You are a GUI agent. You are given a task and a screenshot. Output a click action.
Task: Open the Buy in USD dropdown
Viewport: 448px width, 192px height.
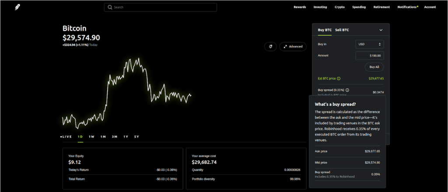point(370,44)
